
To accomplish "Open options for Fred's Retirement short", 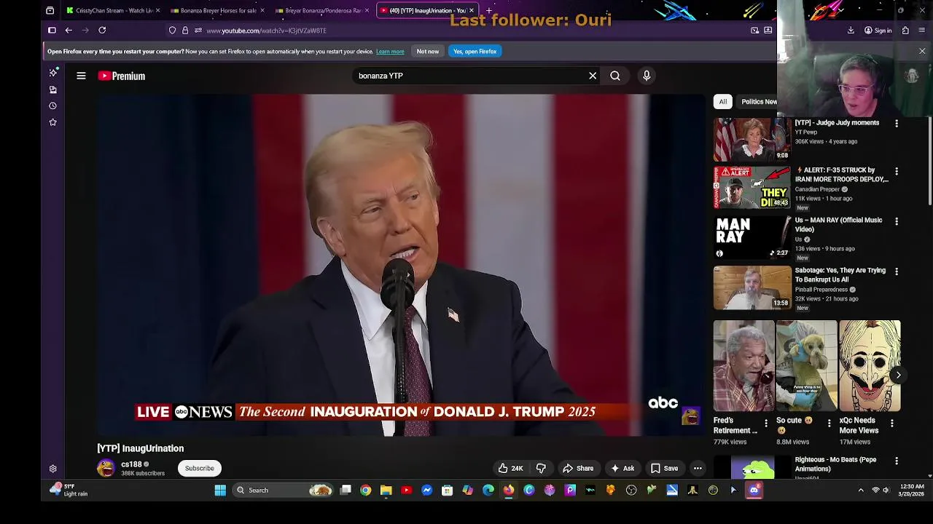I will [765, 423].
